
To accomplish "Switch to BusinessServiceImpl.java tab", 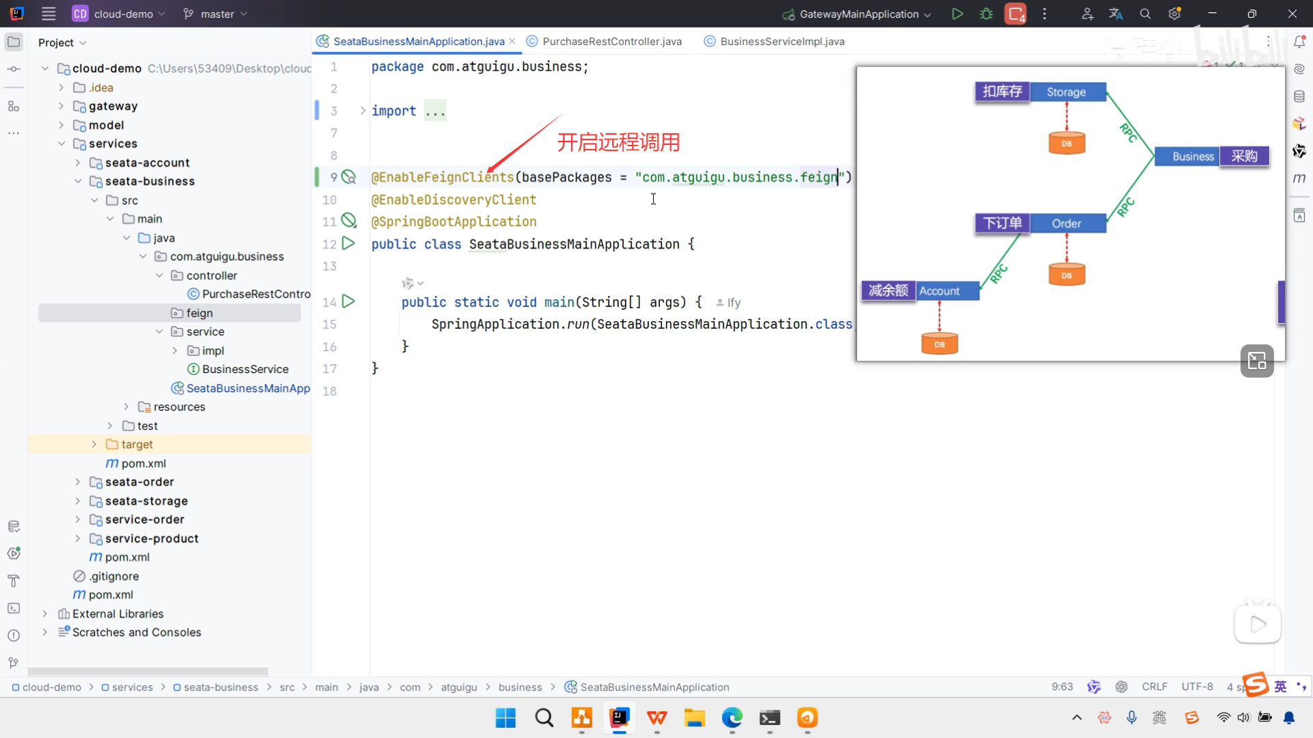I will coord(782,42).
